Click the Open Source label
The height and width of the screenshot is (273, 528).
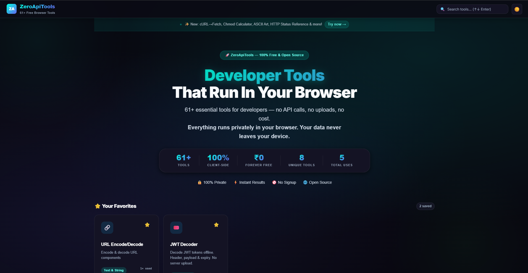tap(320, 182)
